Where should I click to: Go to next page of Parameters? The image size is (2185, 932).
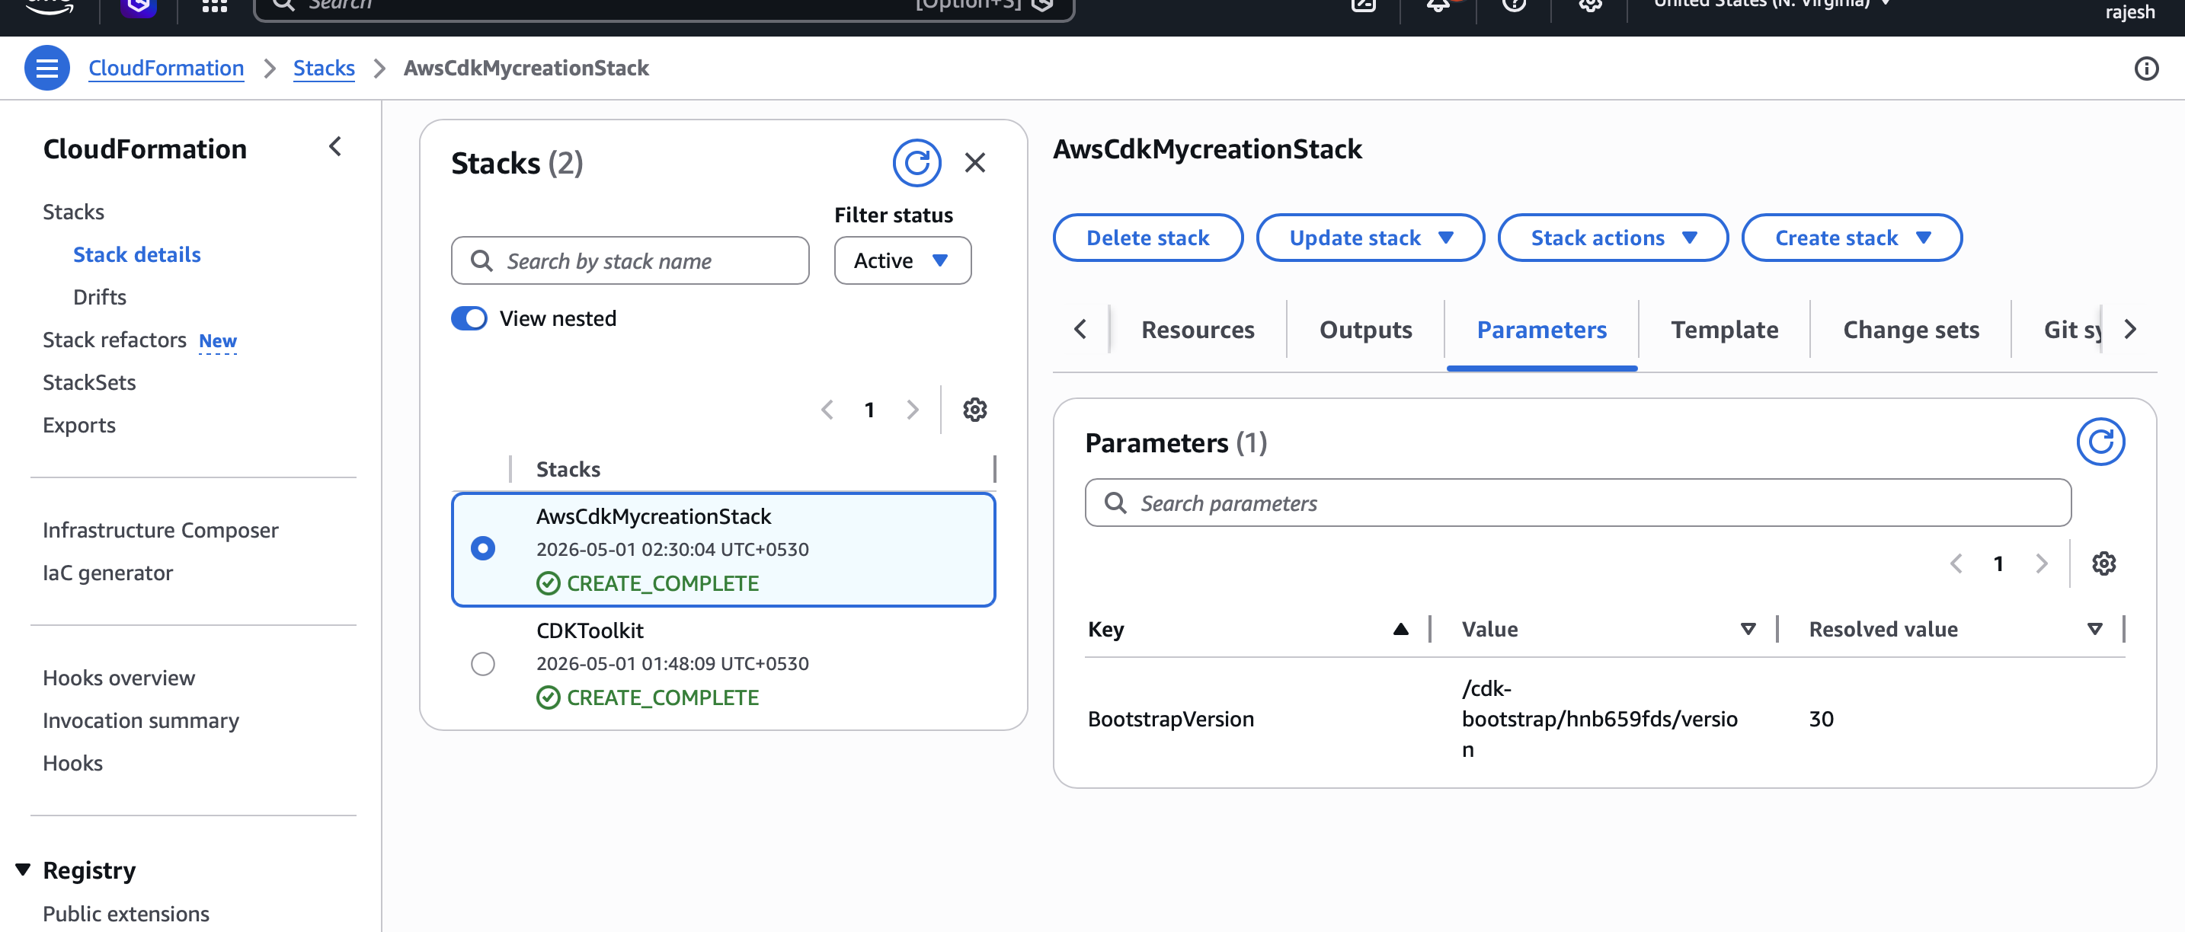coord(2041,563)
